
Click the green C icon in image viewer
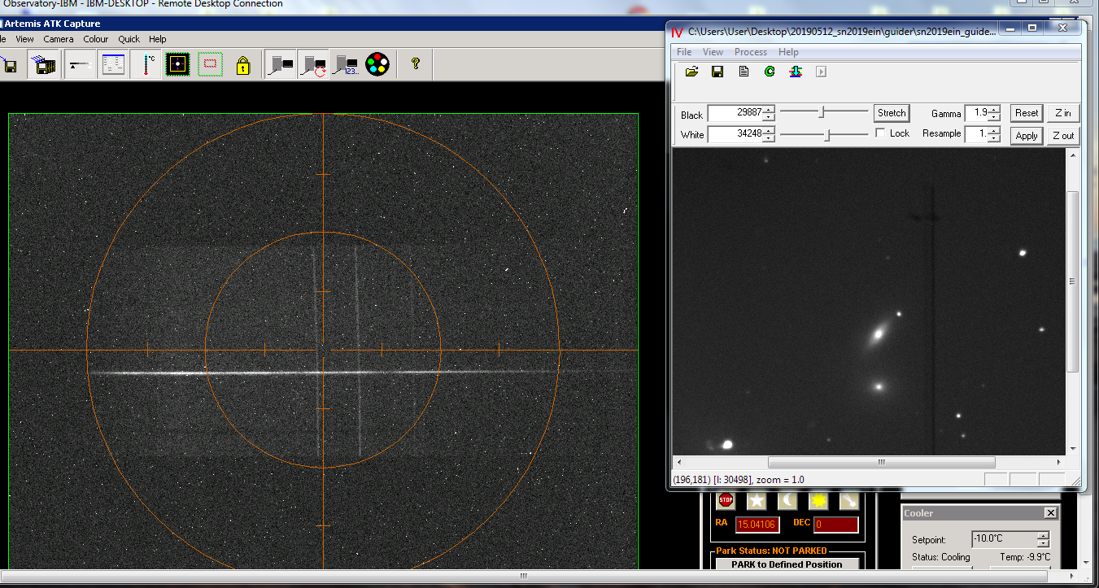(770, 72)
